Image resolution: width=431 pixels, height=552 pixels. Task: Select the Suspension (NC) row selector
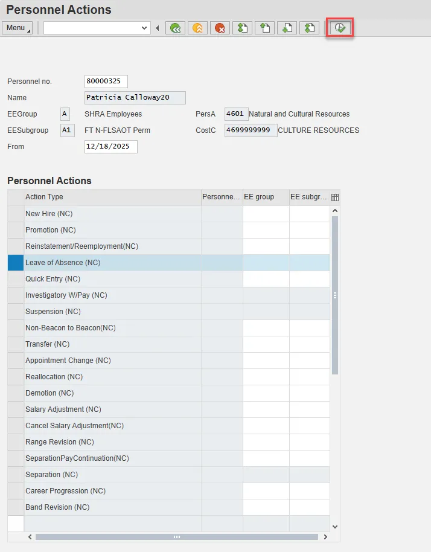click(x=16, y=312)
